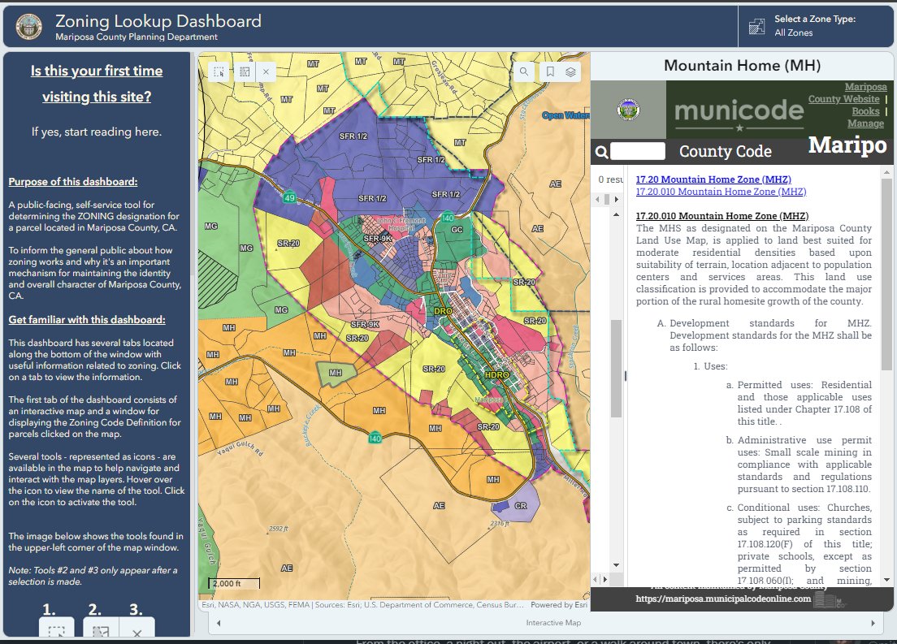Open the Books menu item in Municode
The width and height of the screenshot is (897, 644).
pyautogui.click(x=865, y=111)
